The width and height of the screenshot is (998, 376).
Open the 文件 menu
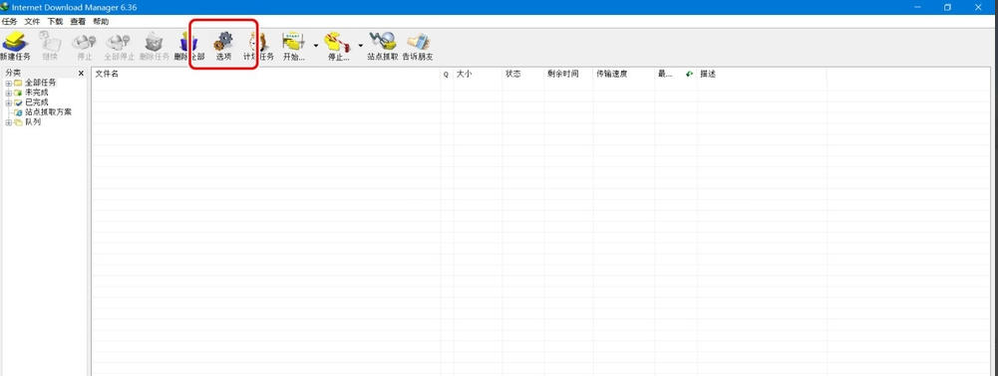[32, 22]
